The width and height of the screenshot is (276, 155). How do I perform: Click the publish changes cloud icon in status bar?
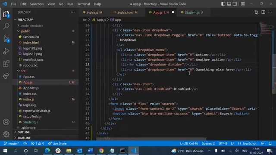[x=25, y=143]
